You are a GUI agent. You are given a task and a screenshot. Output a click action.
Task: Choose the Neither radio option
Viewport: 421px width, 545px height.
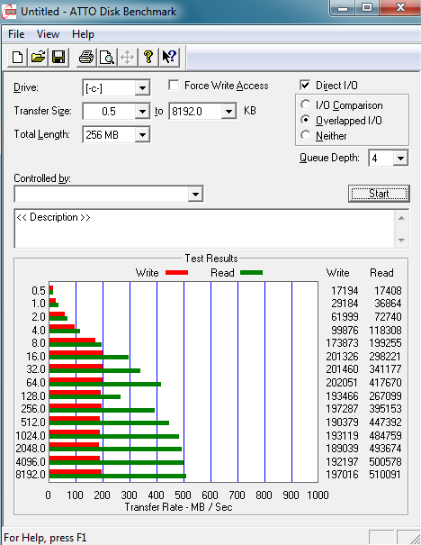tap(306, 135)
